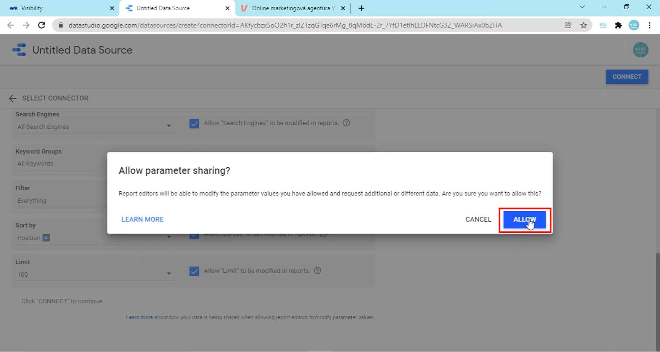This screenshot has width=660, height=352.
Task: Click help icon beside Limit checkbox
Action: (x=318, y=271)
